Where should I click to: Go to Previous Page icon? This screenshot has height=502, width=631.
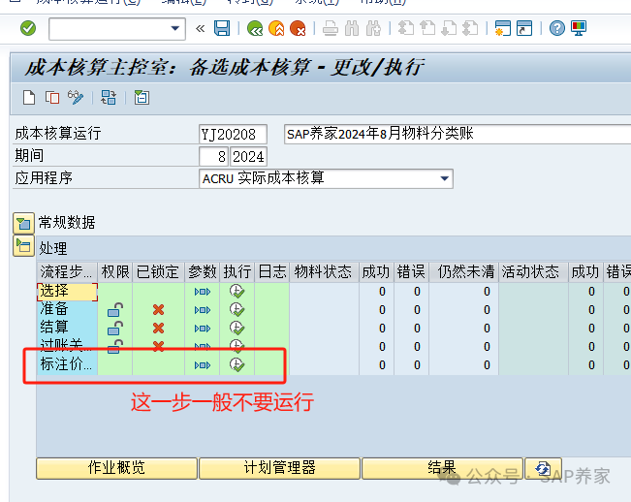(x=427, y=28)
